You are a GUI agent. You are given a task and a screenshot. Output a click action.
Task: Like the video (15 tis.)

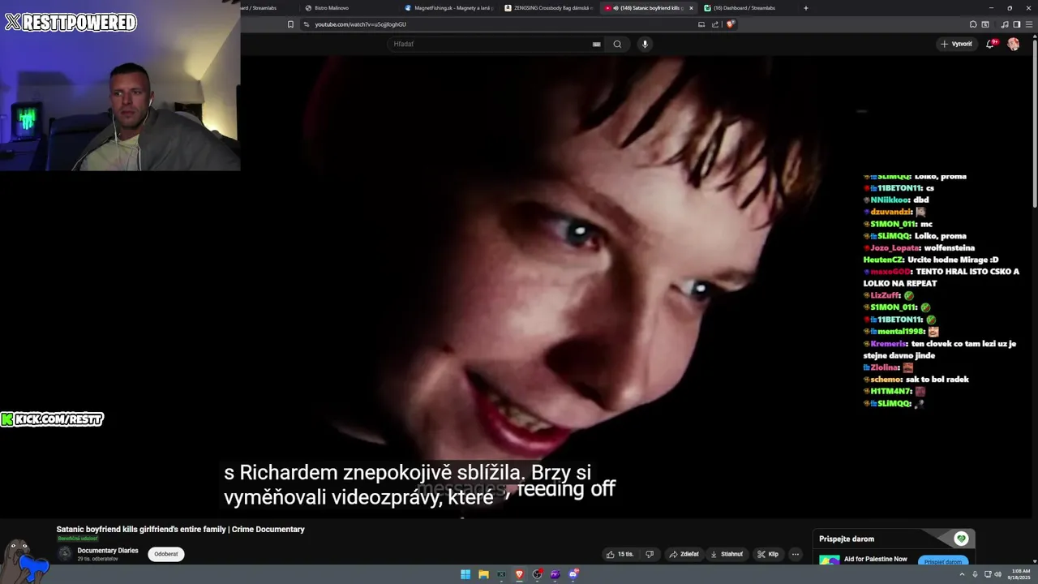pos(620,554)
